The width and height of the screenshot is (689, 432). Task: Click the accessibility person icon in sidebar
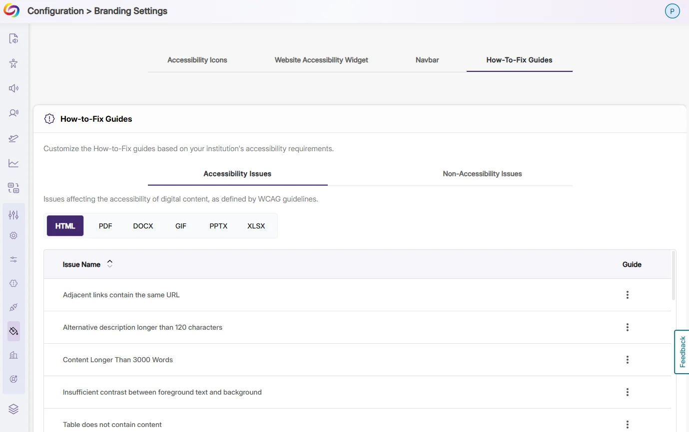point(13,63)
